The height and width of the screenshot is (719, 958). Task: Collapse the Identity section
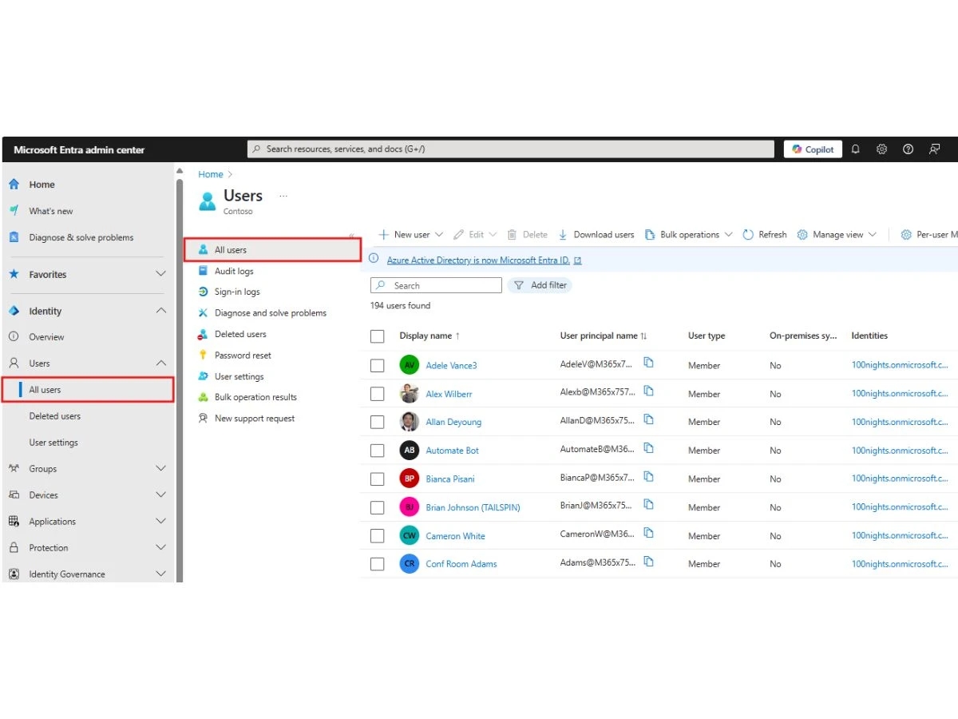coord(160,311)
